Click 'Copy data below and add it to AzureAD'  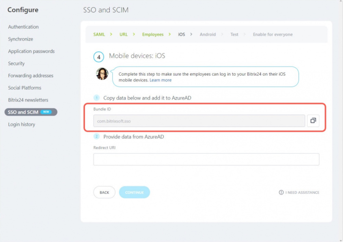click(x=147, y=98)
